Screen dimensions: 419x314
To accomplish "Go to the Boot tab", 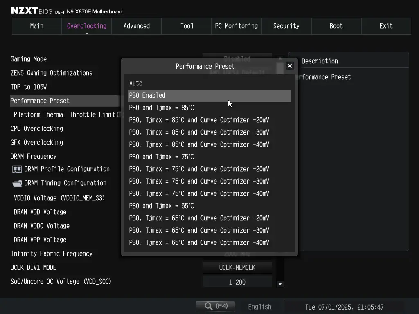I will (336, 26).
